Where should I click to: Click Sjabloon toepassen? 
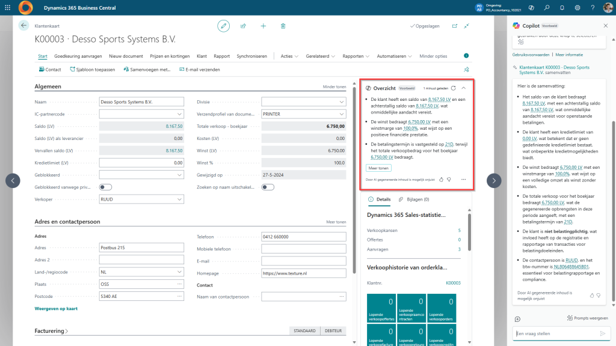92,70
